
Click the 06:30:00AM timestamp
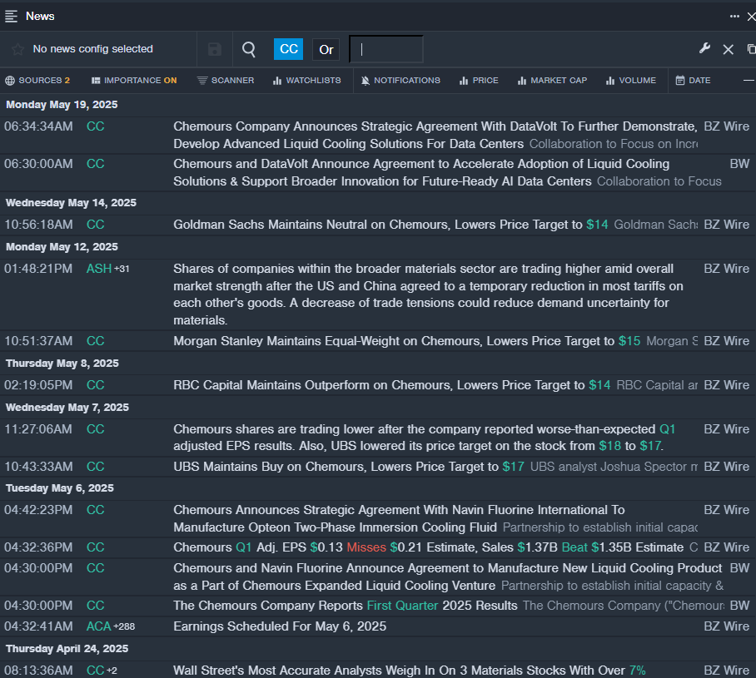coord(38,164)
